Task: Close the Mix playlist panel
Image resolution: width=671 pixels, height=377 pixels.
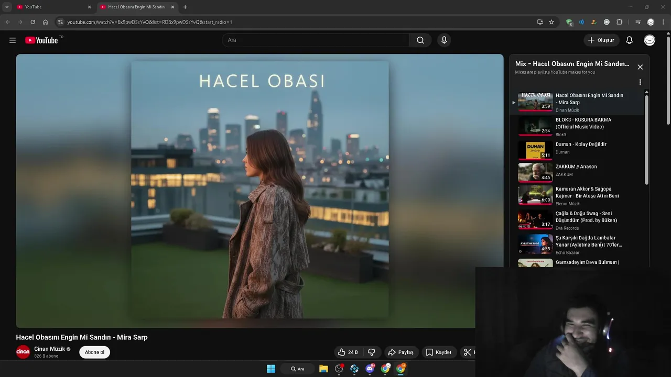Action: point(640,67)
